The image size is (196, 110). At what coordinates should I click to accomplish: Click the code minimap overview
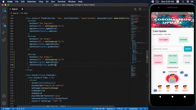point(138,46)
